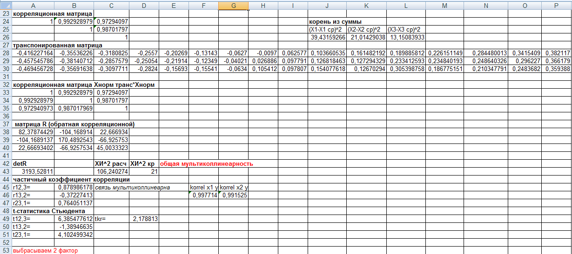572x254 pixels.
Task: Click cell with 0,972940973 in row 35
Action: point(33,109)
